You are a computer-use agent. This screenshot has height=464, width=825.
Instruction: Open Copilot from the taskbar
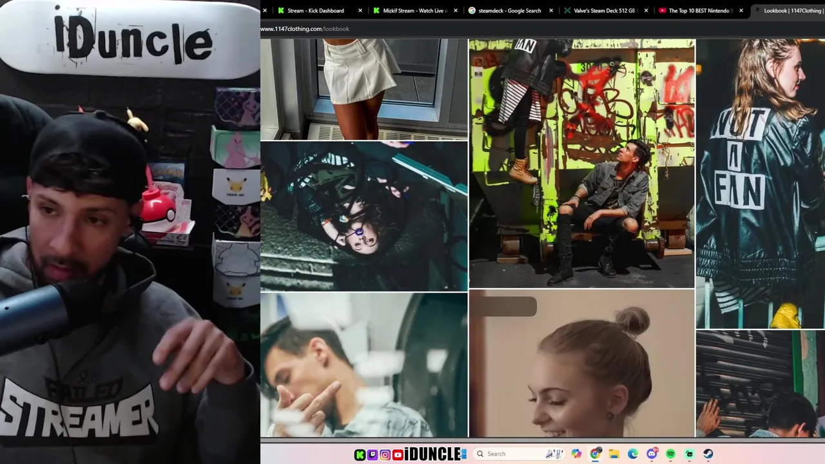coord(576,454)
